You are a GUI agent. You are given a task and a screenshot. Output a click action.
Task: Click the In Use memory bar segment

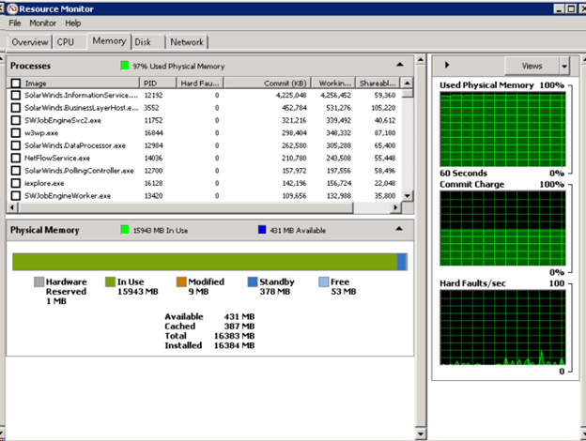pyautogui.click(x=205, y=262)
